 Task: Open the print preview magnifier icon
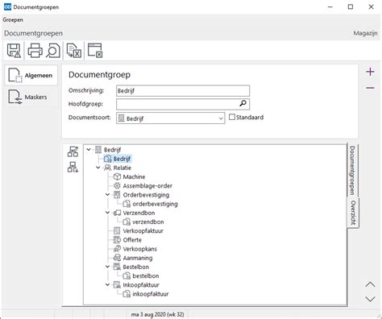(53, 51)
